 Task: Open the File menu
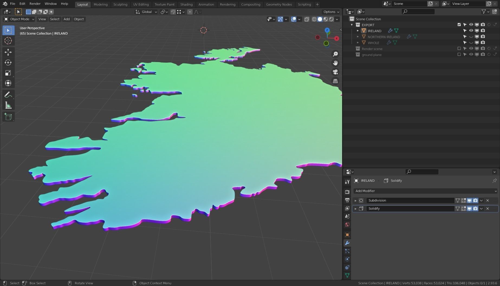[12, 4]
